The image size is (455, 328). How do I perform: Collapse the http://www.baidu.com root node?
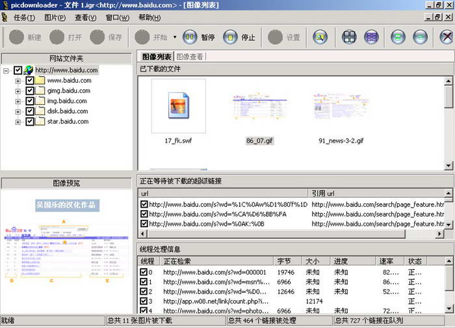(x=6, y=70)
